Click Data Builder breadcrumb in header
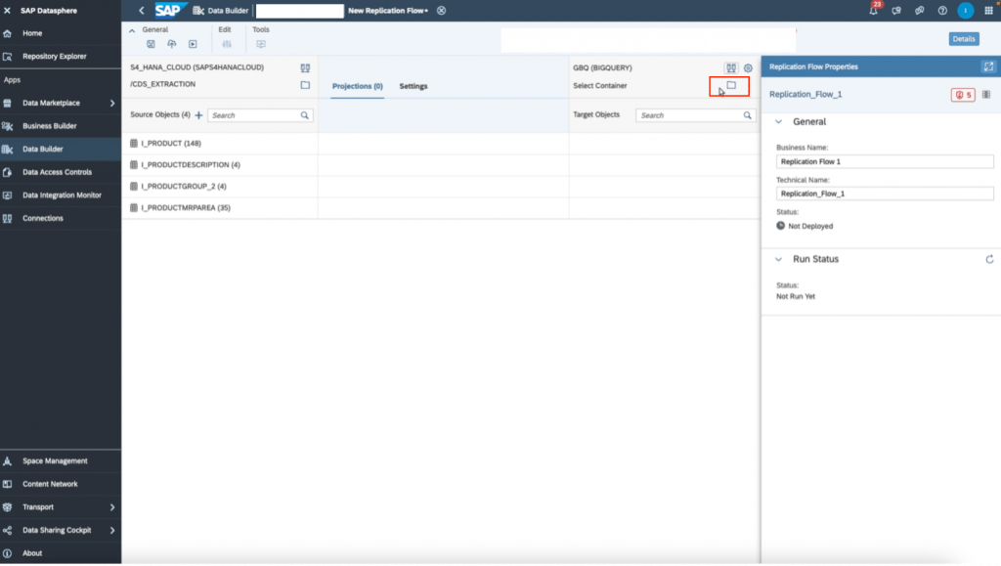Screen dimensions: 1001x566 coord(221,10)
